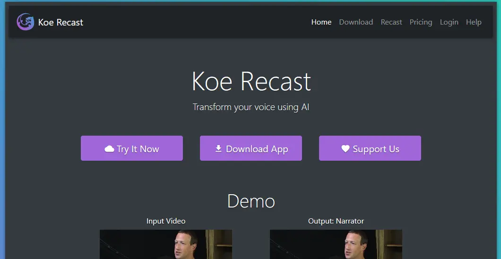
Task: Select the 'Koe Recast' main heading
Action: pos(251,81)
